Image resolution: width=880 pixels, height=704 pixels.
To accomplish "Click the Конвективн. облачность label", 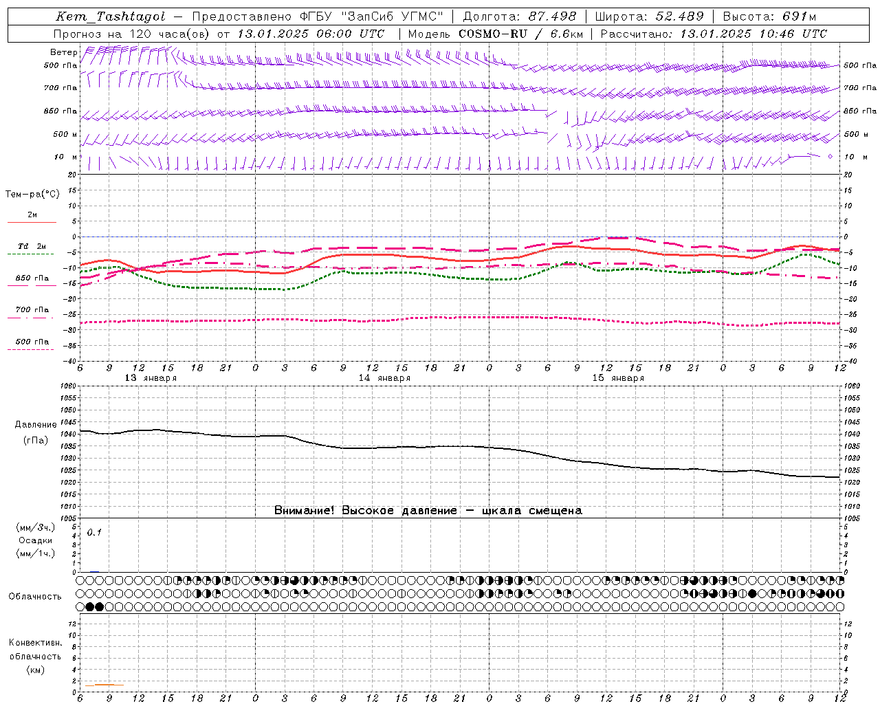I will point(35,650).
